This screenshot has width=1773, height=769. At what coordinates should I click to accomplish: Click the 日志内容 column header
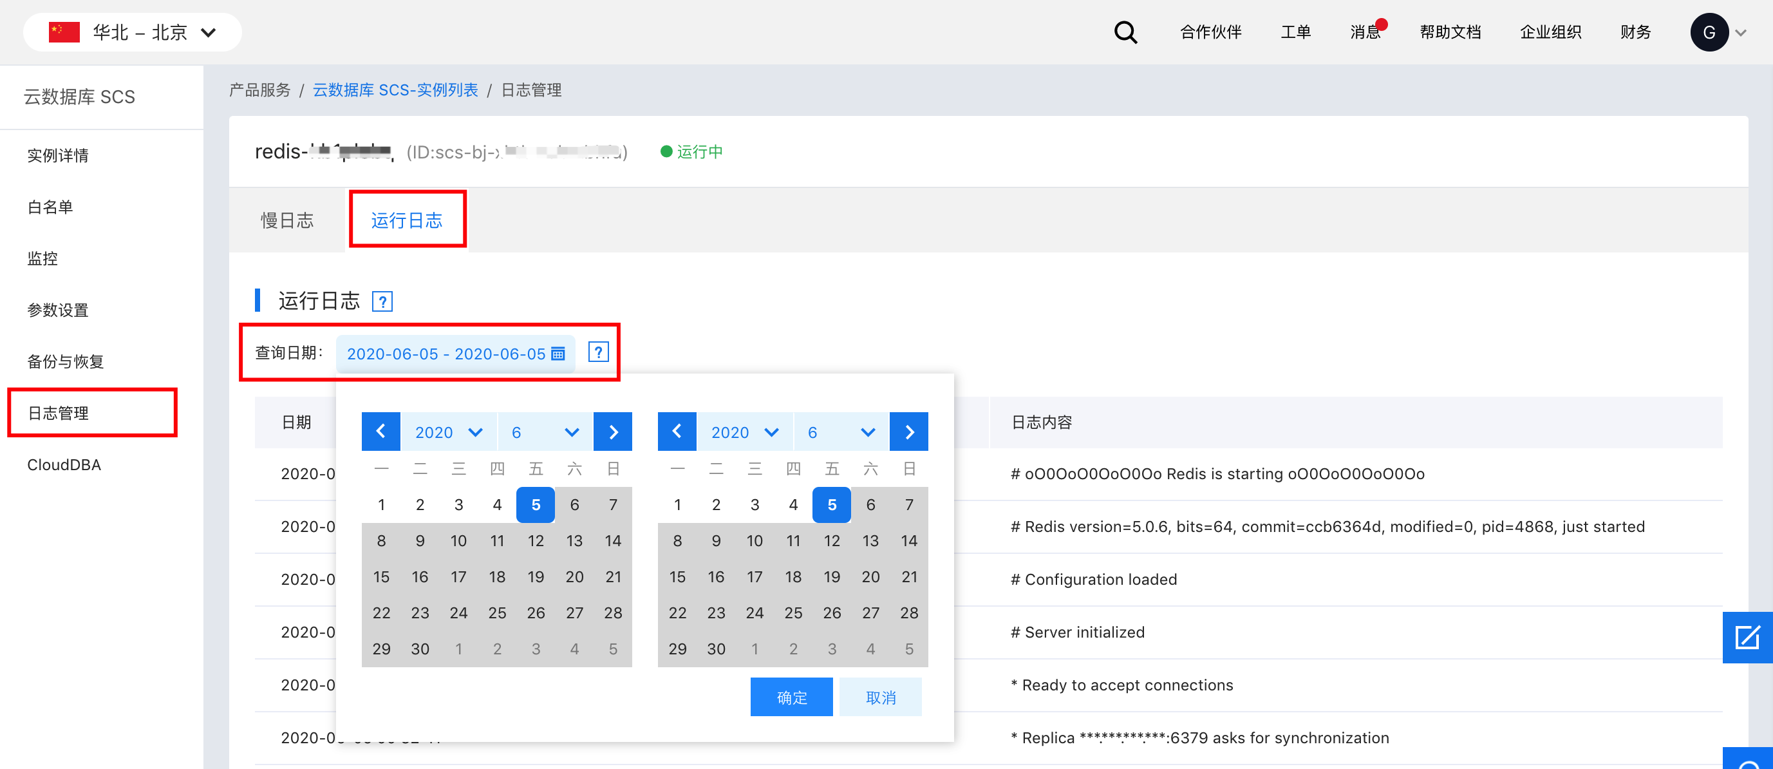(1042, 422)
